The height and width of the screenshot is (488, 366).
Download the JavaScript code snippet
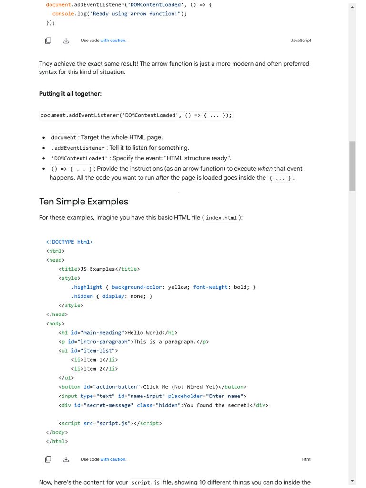(x=66, y=41)
